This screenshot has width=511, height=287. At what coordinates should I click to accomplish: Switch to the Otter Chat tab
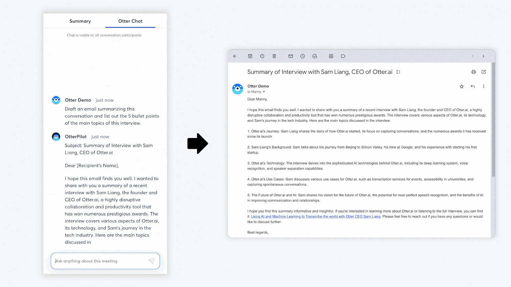[130, 21]
